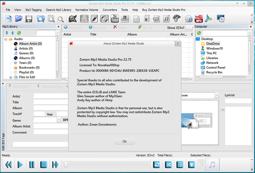Open the Normalize Volume menu
This screenshot has height=173, width=255.
click(x=87, y=10)
